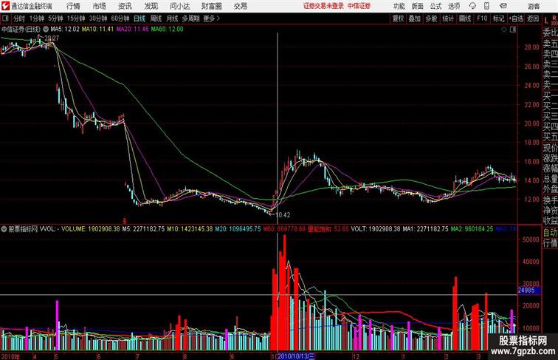Click the 通达信 red logo icon
558x360 pixels.
pyautogui.click(x=5, y=6)
